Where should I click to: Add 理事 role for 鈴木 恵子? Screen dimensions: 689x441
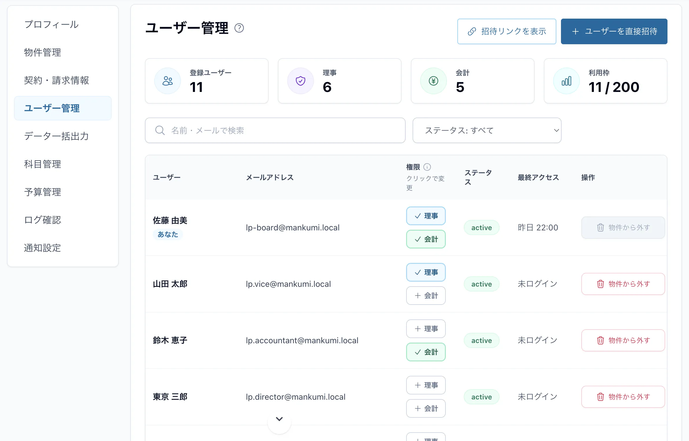pos(426,329)
